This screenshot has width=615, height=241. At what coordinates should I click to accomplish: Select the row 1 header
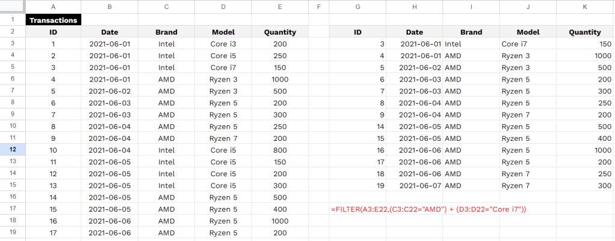[13, 20]
